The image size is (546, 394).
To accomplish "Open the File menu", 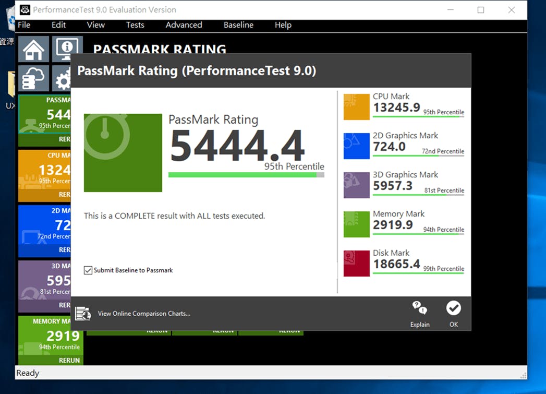I will [24, 25].
